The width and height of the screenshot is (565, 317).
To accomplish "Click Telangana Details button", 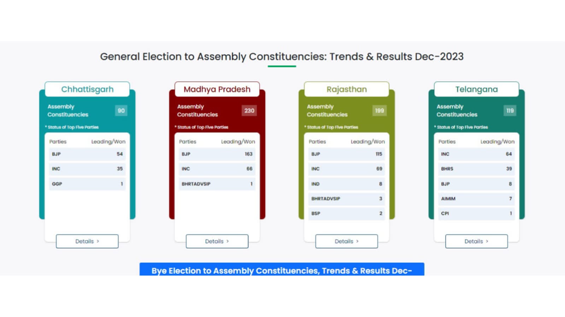I will pos(476,241).
